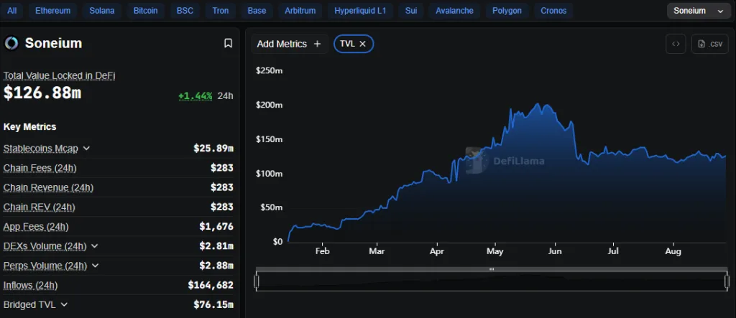
Task: Switch to BSC chain
Action: [185, 10]
